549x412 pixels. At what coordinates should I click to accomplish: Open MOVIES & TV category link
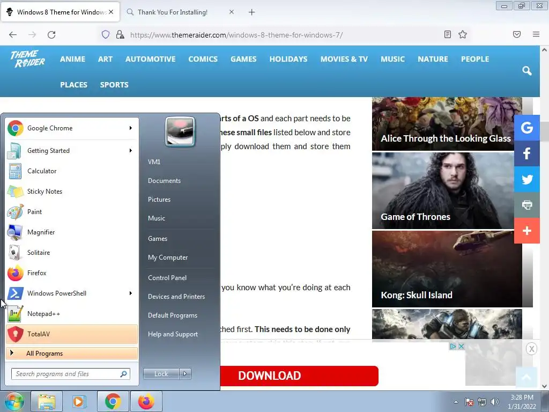point(344,59)
